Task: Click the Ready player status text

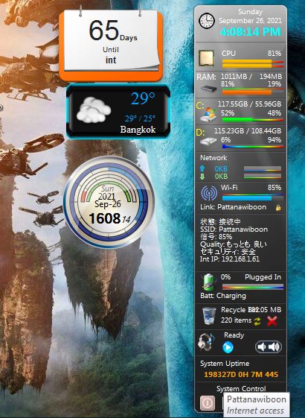Action: click(234, 335)
